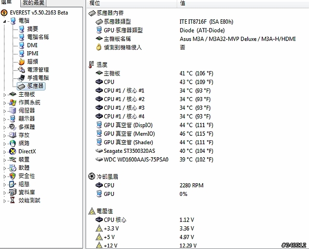Select the 主機板名稱 row
The height and width of the screenshot is (249, 309).
[197, 39]
